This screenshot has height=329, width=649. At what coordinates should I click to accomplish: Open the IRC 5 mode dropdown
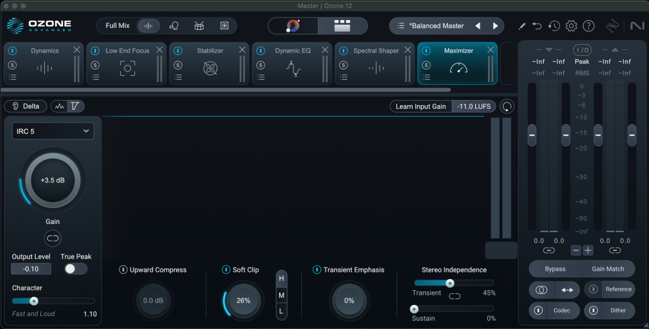(53, 131)
